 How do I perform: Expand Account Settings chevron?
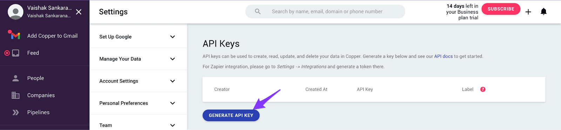click(x=173, y=81)
